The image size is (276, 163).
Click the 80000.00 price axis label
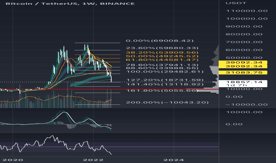[244, 34]
